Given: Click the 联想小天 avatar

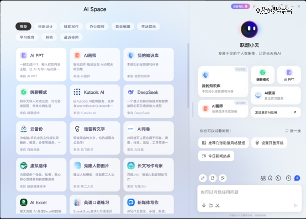Looking at the screenshot, I should click(249, 29).
